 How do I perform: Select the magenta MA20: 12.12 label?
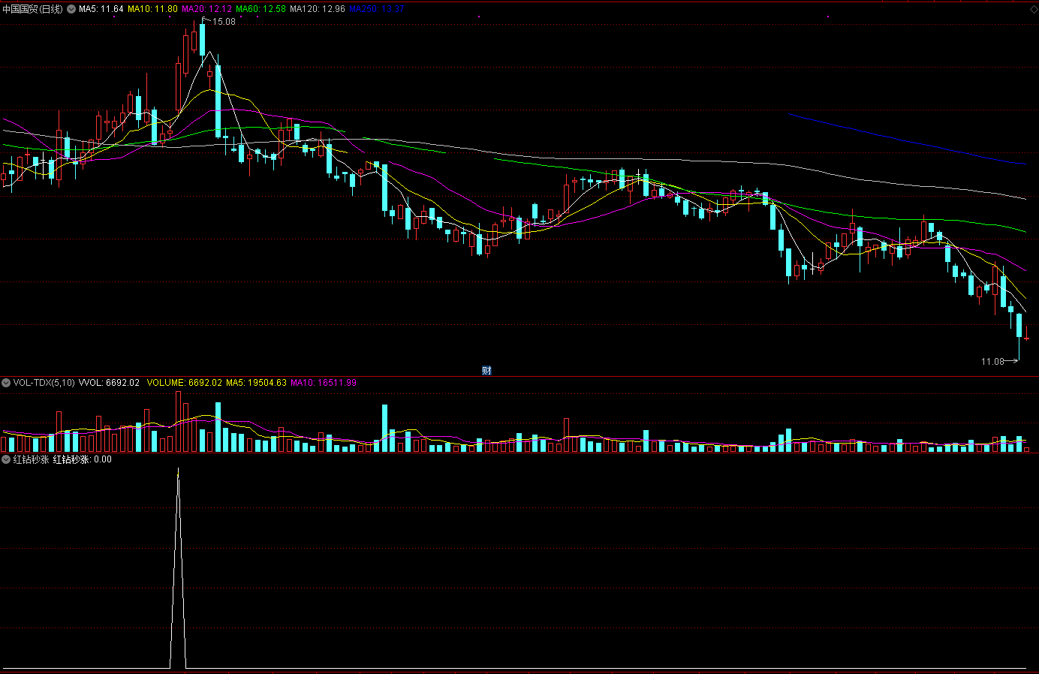[x=206, y=9]
